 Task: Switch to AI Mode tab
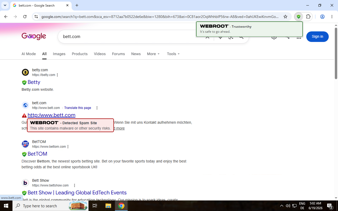click(x=29, y=54)
